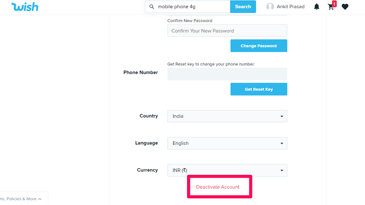This screenshot has width=365, height=205.
Task: Open the Ankit Prasad account menu
Action: click(x=286, y=7)
